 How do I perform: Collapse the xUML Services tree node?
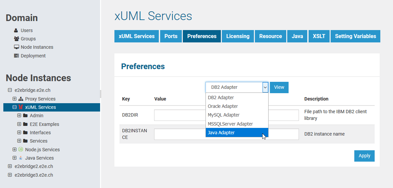pyautogui.click(x=14, y=107)
